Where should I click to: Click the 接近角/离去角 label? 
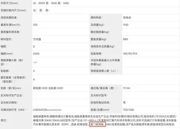click(x=104, y=88)
